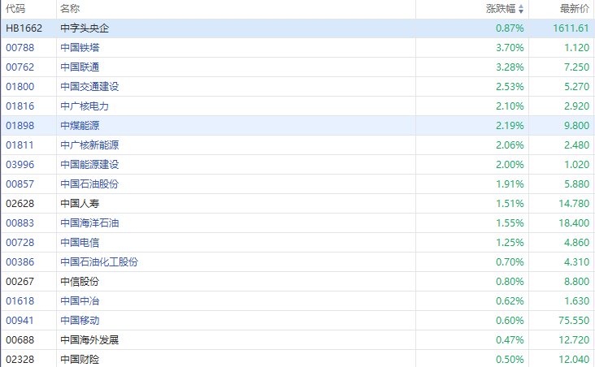Open the 中国石油化工股份 link

click(x=99, y=261)
